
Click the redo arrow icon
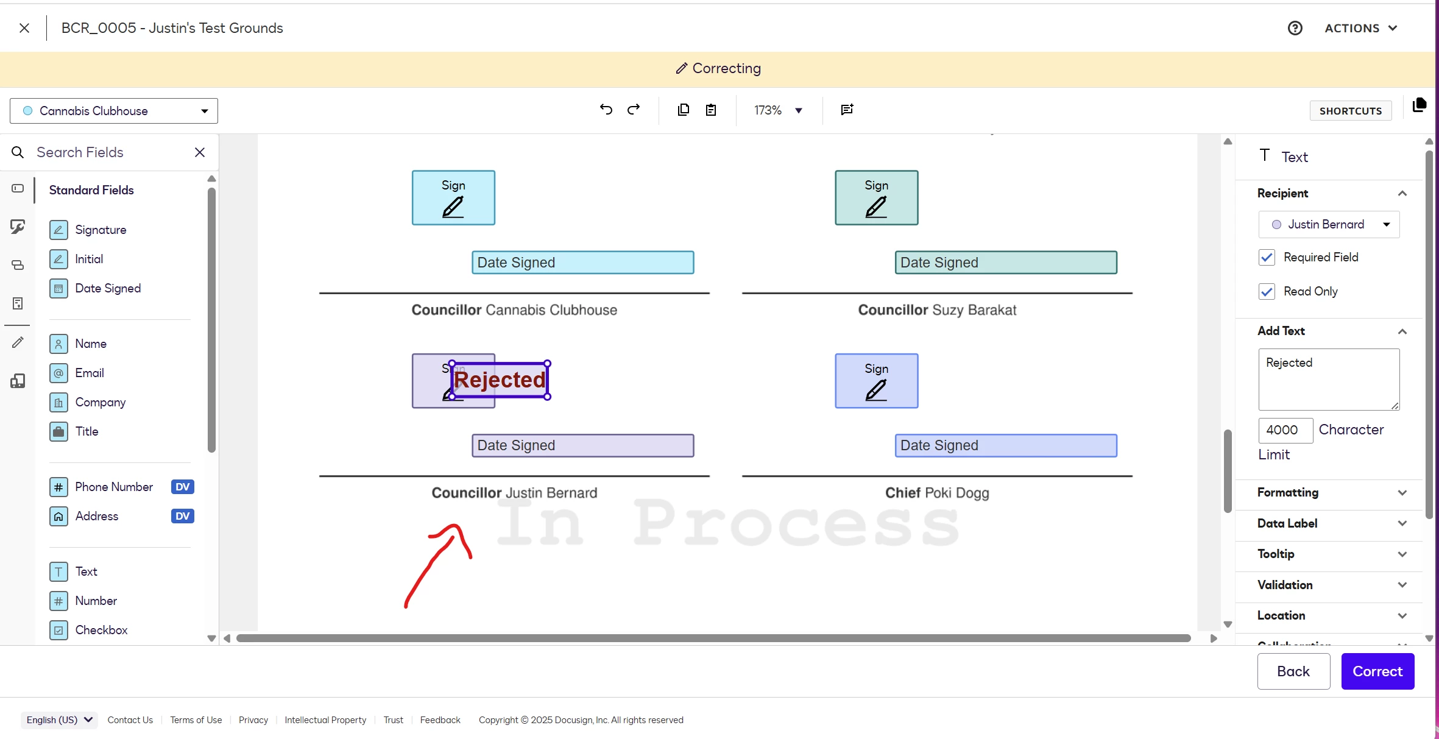(x=634, y=110)
